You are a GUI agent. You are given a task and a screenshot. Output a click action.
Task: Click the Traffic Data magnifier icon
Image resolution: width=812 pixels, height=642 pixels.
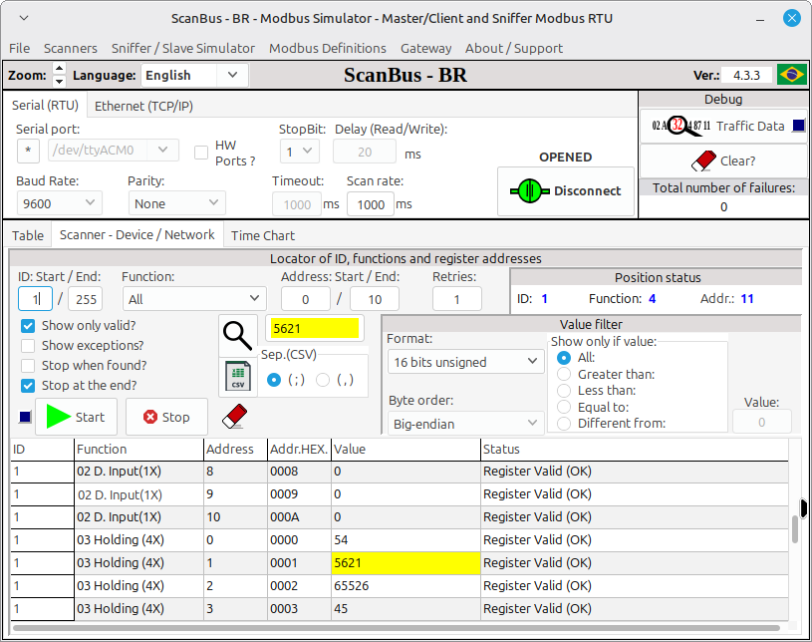tap(681, 126)
